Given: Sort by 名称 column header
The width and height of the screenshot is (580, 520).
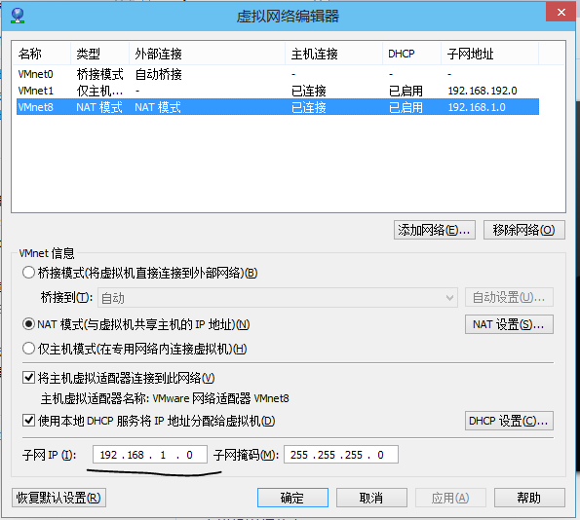Looking at the screenshot, I should 41,54.
